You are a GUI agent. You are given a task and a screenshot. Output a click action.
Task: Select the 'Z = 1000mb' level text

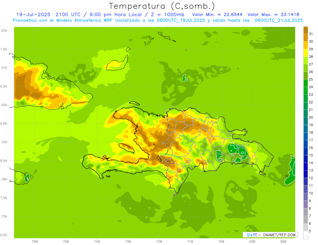pos(168,15)
